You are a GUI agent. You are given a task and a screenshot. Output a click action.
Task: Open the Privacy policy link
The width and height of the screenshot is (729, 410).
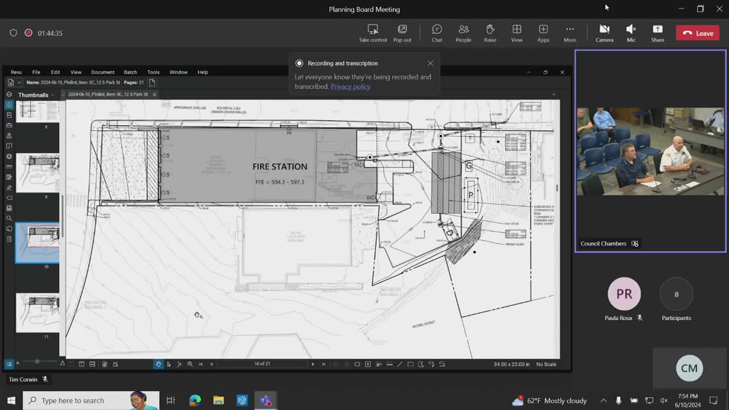(350, 87)
